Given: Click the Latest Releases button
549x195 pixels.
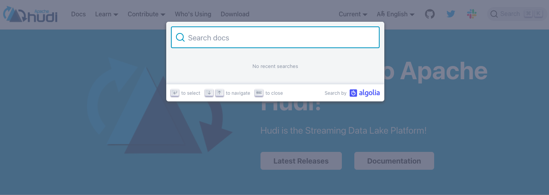Looking at the screenshot, I should pos(301,161).
